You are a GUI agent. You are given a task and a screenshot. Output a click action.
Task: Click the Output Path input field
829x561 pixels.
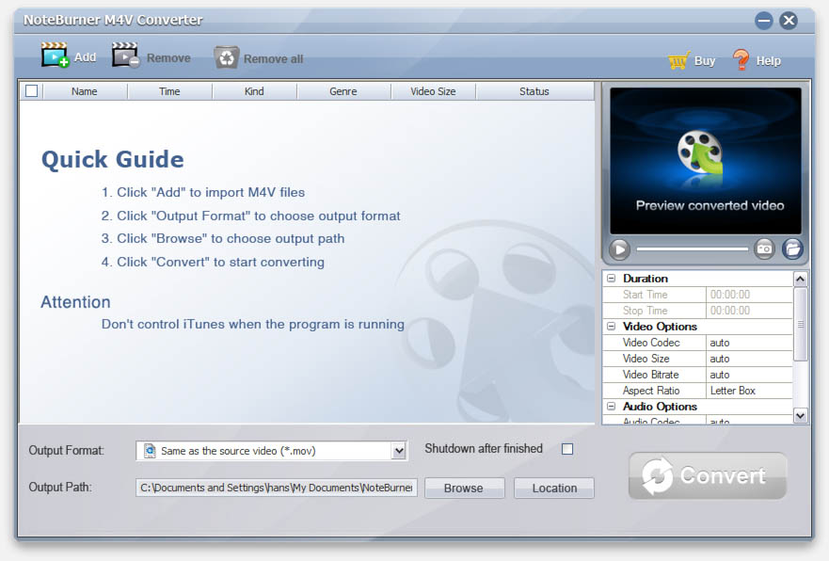tap(277, 488)
